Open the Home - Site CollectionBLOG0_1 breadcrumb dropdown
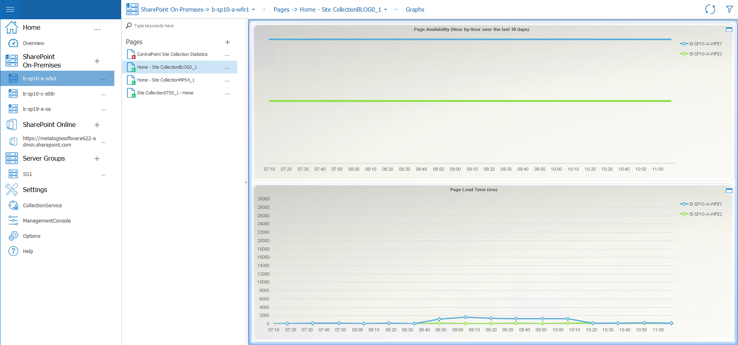738x345 pixels. click(385, 10)
